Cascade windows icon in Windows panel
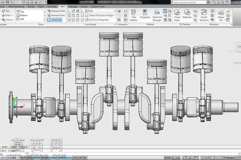The height and width of the screenshot is (160, 241). point(212,20)
